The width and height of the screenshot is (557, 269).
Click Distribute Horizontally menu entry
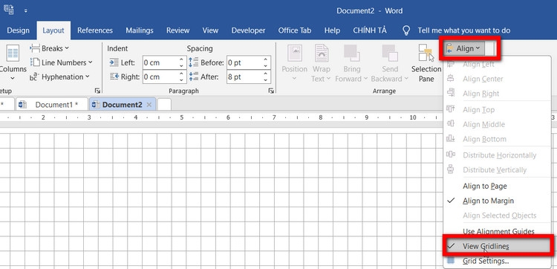point(498,155)
